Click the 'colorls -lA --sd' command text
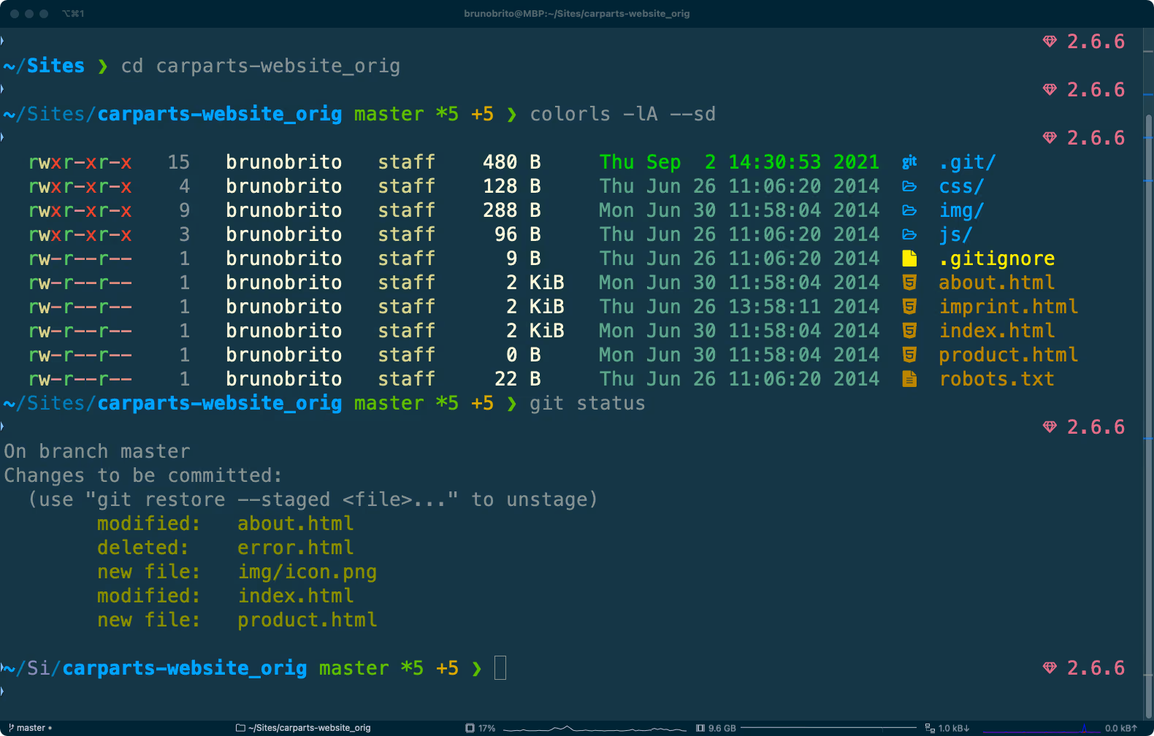Image resolution: width=1154 pixels, height=736 pixels. tap(623, 115)
